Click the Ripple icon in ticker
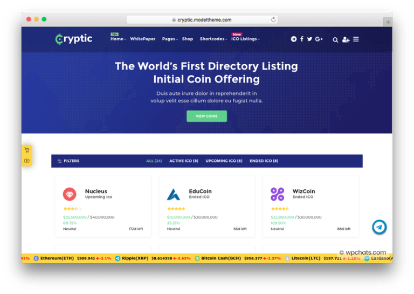This screenshot has width=414, height=294. click(x=118, y=258)
